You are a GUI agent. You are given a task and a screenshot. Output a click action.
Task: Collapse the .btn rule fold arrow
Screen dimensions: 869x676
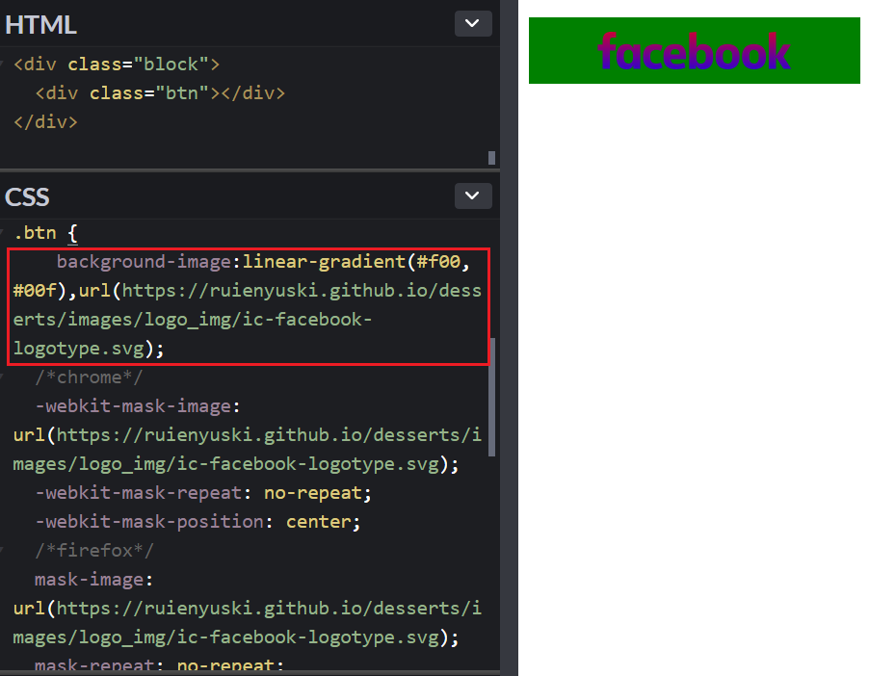(x=3, y=233)
